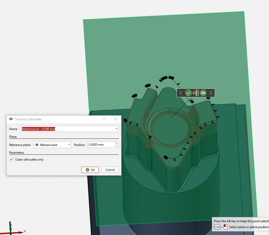This screenshot has height=235, width=269.
Task: Click the Construct Silhouette title bar icon
Action: (x=11, y=119)
